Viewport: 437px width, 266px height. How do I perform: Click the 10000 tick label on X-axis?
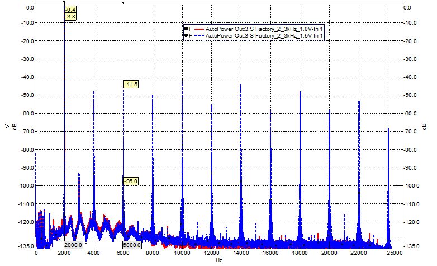pyautogui.click(x=182, y=253)
